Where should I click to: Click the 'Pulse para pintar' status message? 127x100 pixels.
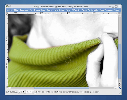(x=68, y=92)
